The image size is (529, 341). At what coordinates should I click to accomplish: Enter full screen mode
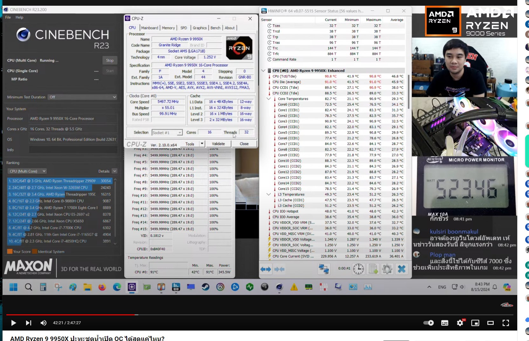[506, 323]
